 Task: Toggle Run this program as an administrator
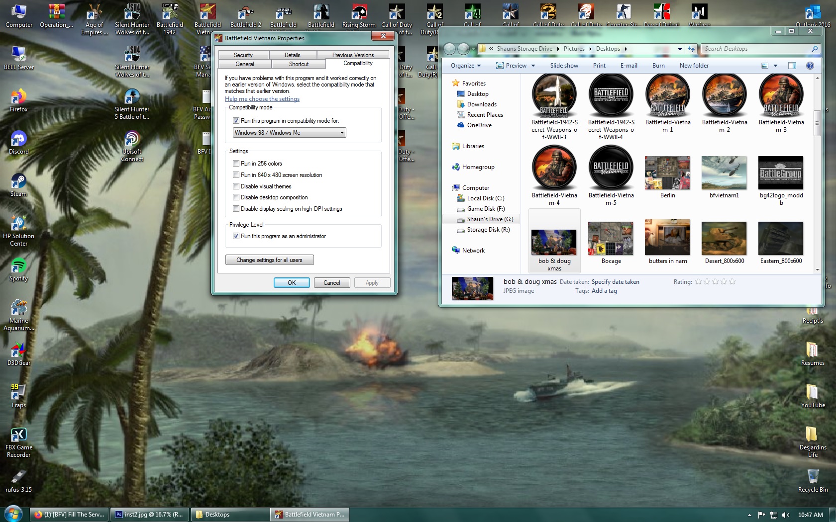(x=236, y=236)
